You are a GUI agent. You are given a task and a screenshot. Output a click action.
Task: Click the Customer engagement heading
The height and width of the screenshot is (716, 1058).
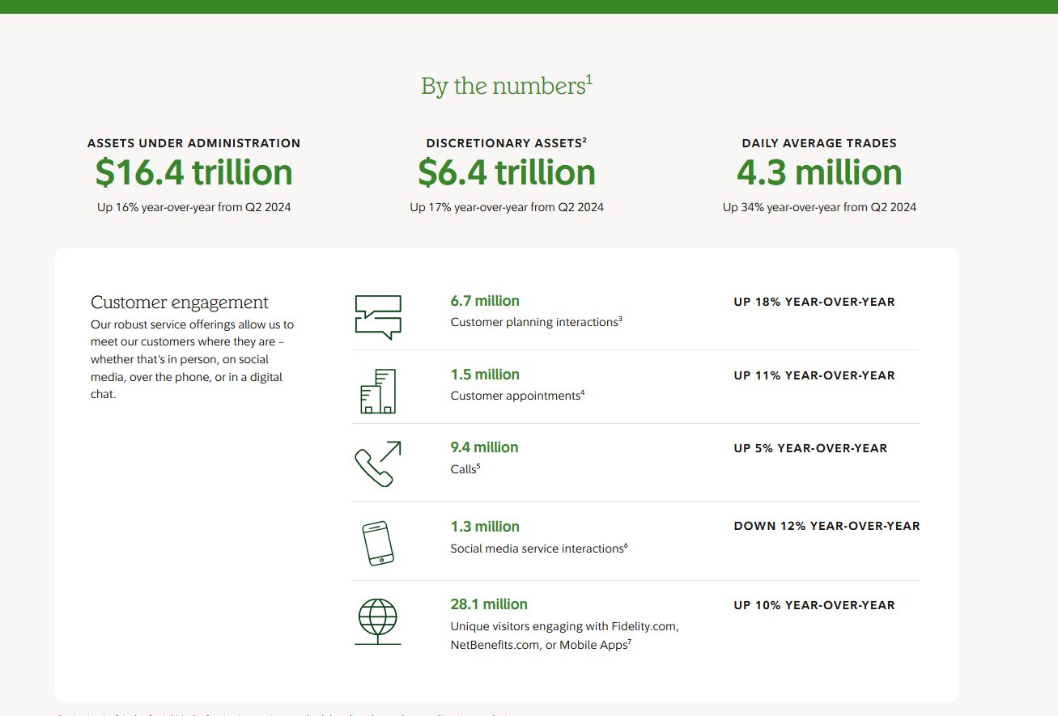click(180, 303)
